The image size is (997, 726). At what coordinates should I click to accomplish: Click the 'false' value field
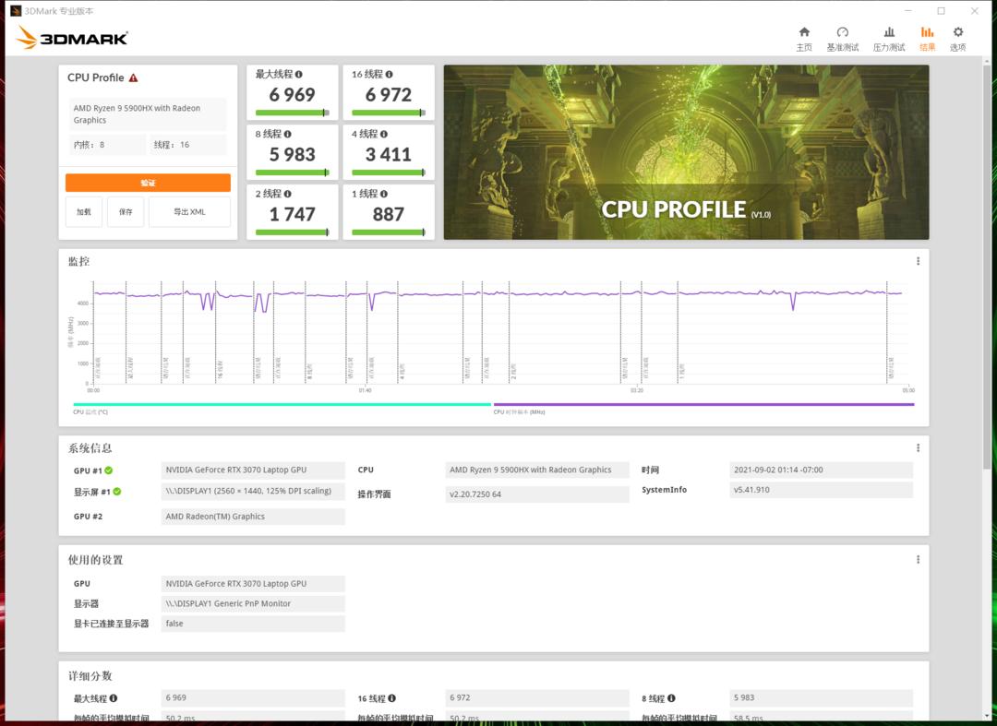coord(253,624)
